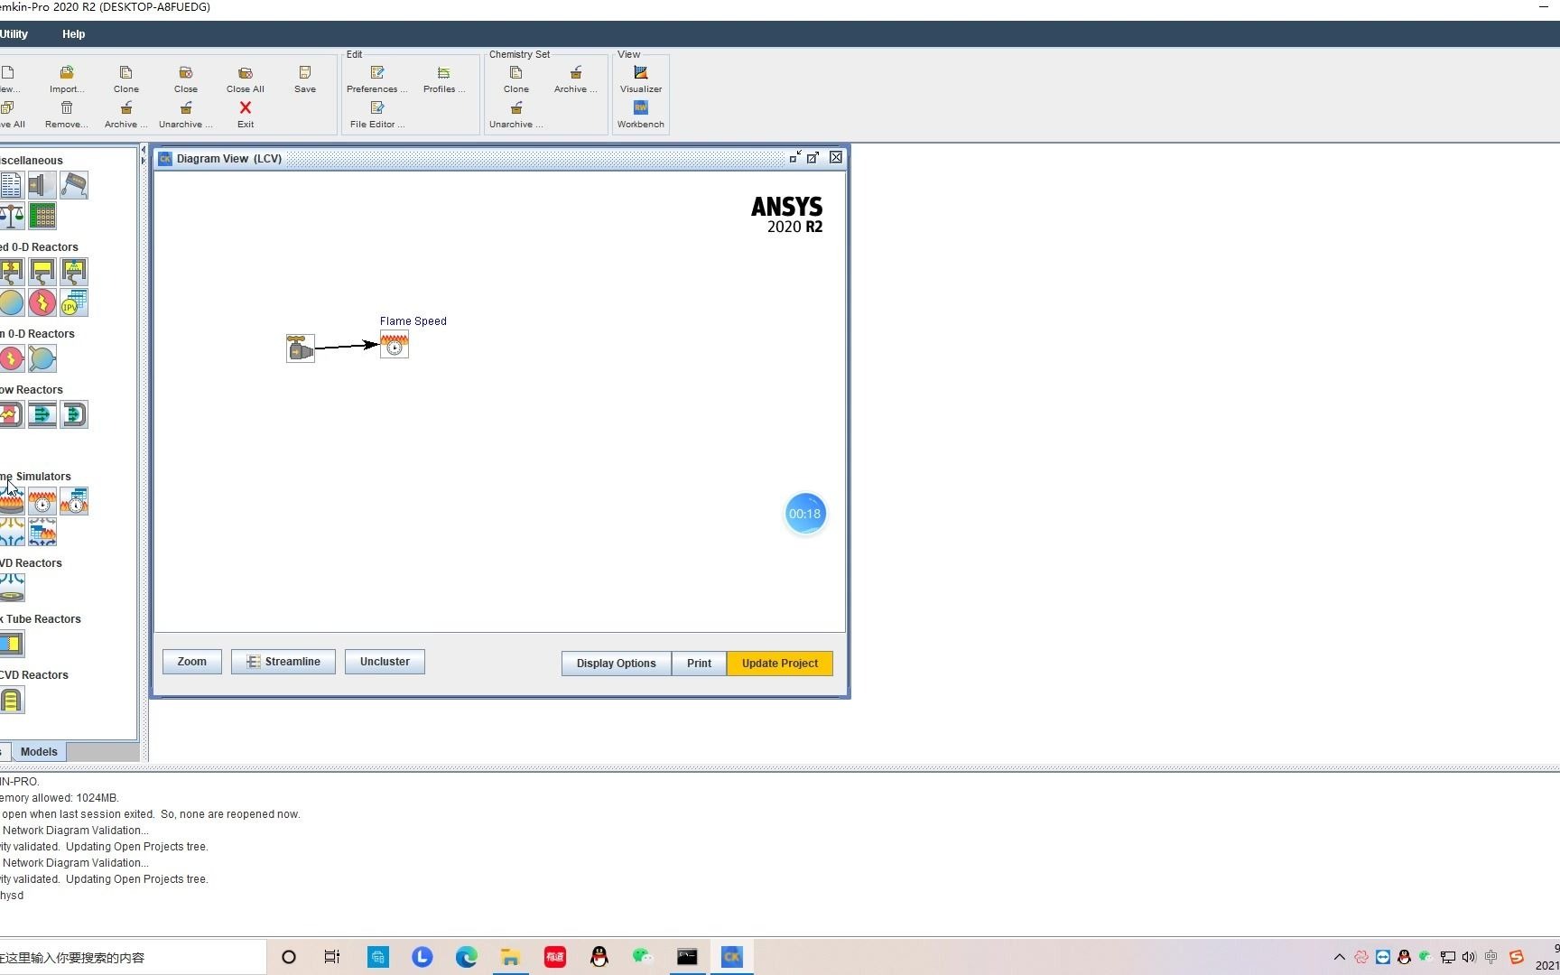
Task: Click the Streamline button
Action: click(x=283, y=662)
